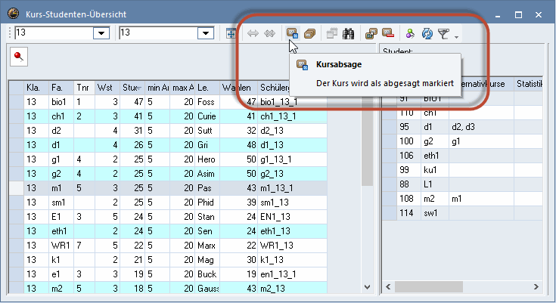Click the greyed calendar grid icon
Screen dimensions: 556x303
click(332, 34)
